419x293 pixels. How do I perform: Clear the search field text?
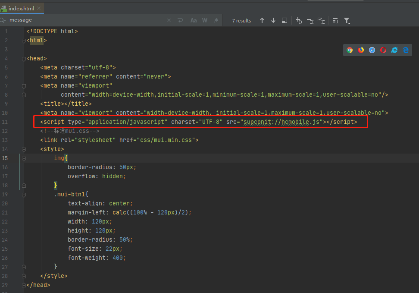pyautogui.click(x=169, y=20)
